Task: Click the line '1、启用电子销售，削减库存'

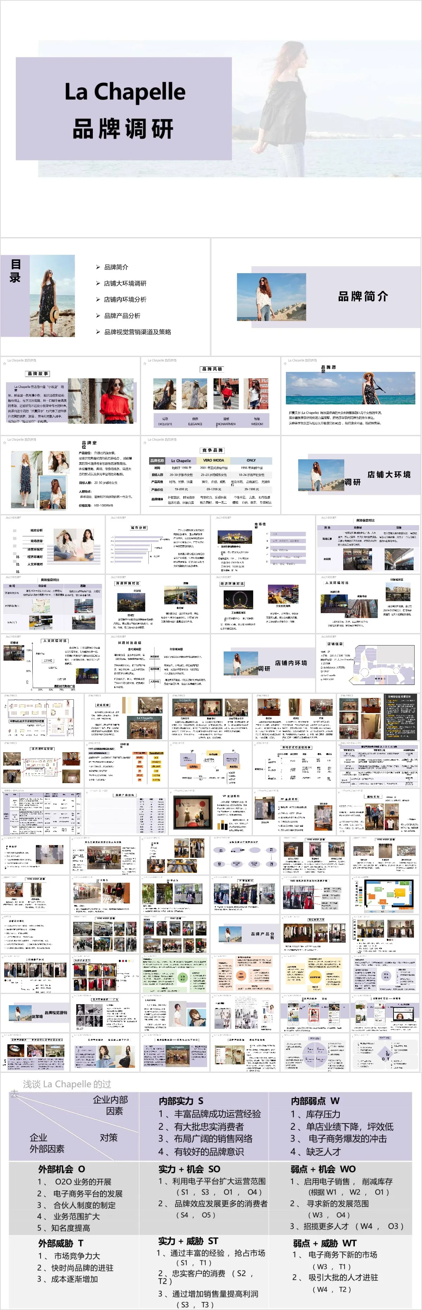Action: tap(341, 1182)
